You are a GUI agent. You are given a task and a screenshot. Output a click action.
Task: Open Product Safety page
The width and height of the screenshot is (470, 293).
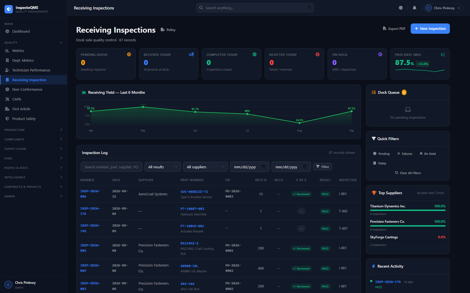click(34, 119)
